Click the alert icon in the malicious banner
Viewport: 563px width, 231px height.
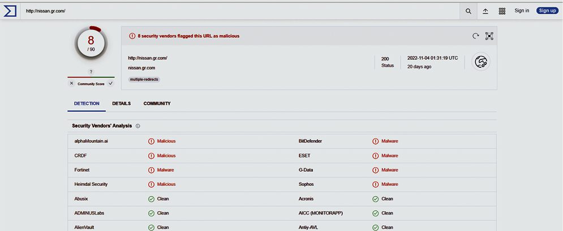tap(132, 36)
